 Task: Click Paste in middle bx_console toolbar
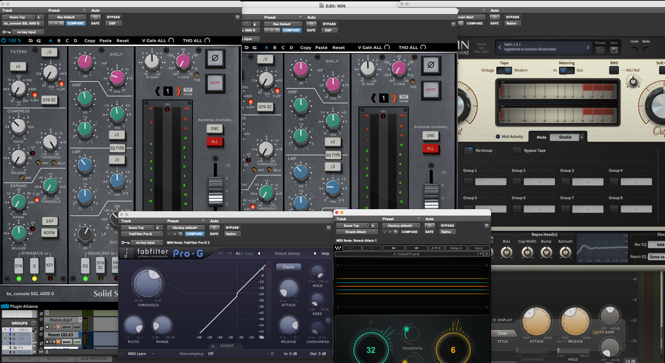pyautogui.click(x=321, y=47)
